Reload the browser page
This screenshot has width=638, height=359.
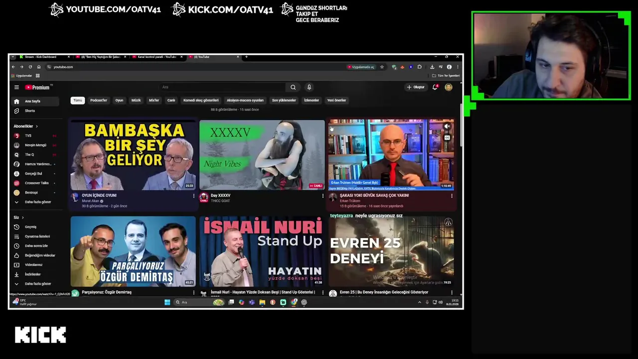(30, 67)
